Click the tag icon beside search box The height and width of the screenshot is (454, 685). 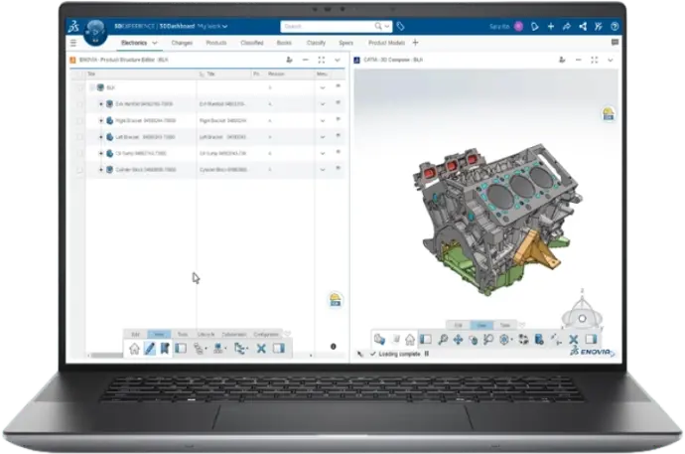coord(401,26)
